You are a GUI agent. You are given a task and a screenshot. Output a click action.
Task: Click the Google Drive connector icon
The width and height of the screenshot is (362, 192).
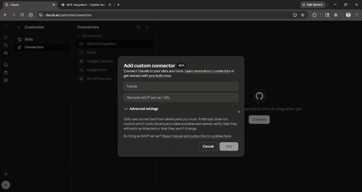point(81,70)
